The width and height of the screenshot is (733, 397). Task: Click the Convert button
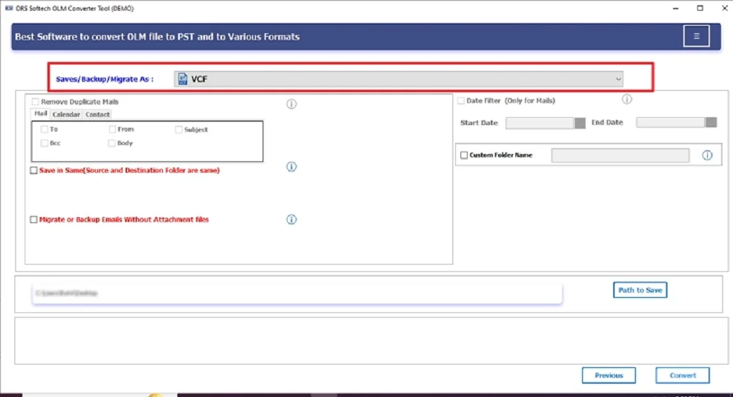(x=682, y=375)
